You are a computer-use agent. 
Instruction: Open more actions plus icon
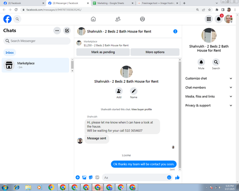[x=77, y=177]
